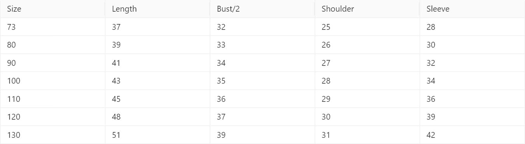Viewport: 525px width, 144px height.
Task: Click the Bust/2 header cell
Action: (262, 9)
